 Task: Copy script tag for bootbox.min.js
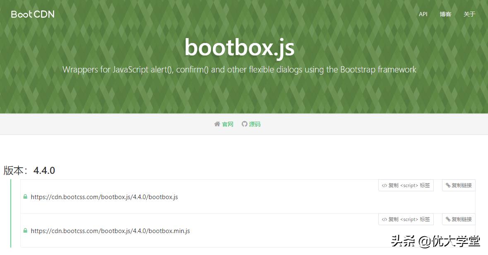406,219
